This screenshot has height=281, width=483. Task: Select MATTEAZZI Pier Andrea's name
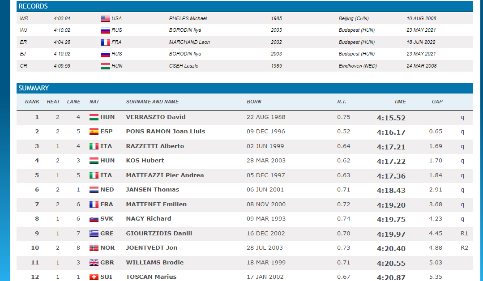[165, 175]
